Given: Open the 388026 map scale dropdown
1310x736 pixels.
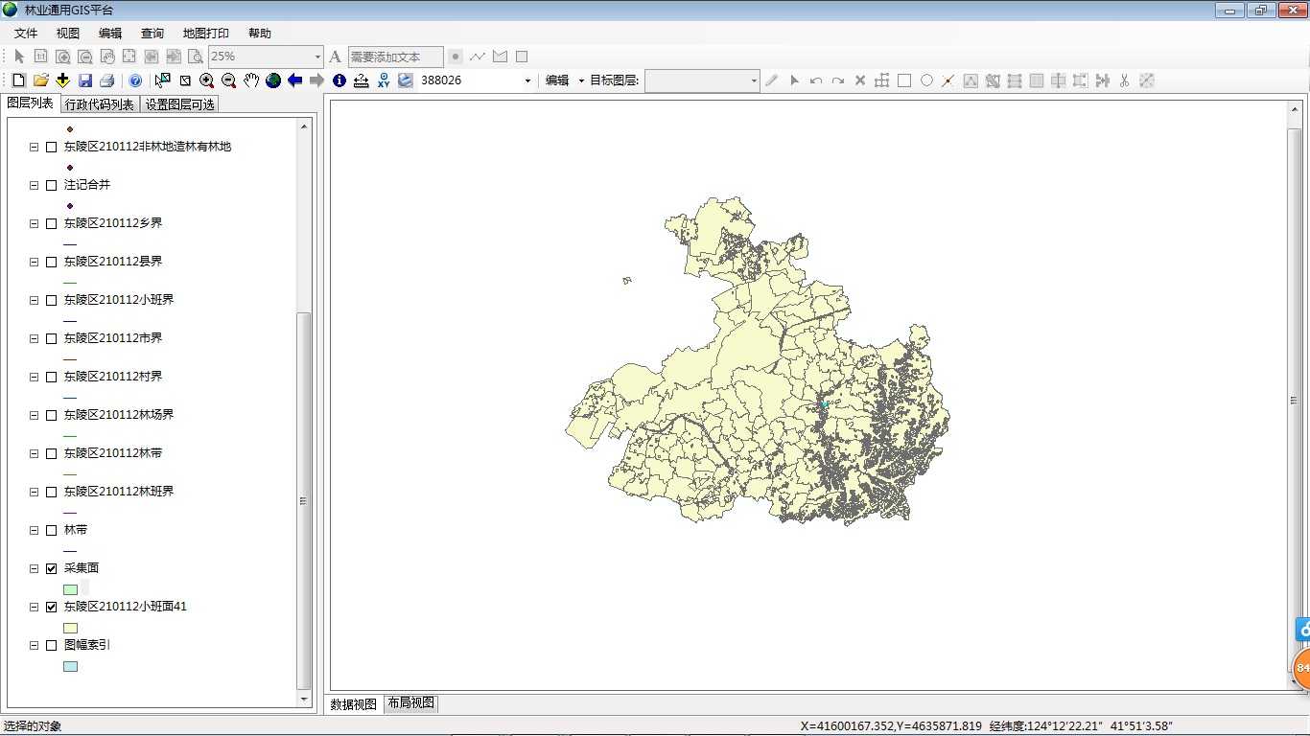Looking at the screenshot, I should click(527, 80).
